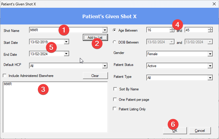This screenshot has height=139, width=219.
Task: Click the Add to List button
Action: tap(95, 38)
